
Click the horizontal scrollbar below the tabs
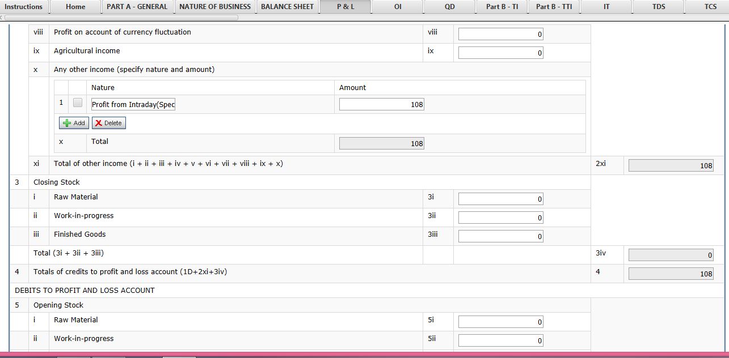pos(121,18)
